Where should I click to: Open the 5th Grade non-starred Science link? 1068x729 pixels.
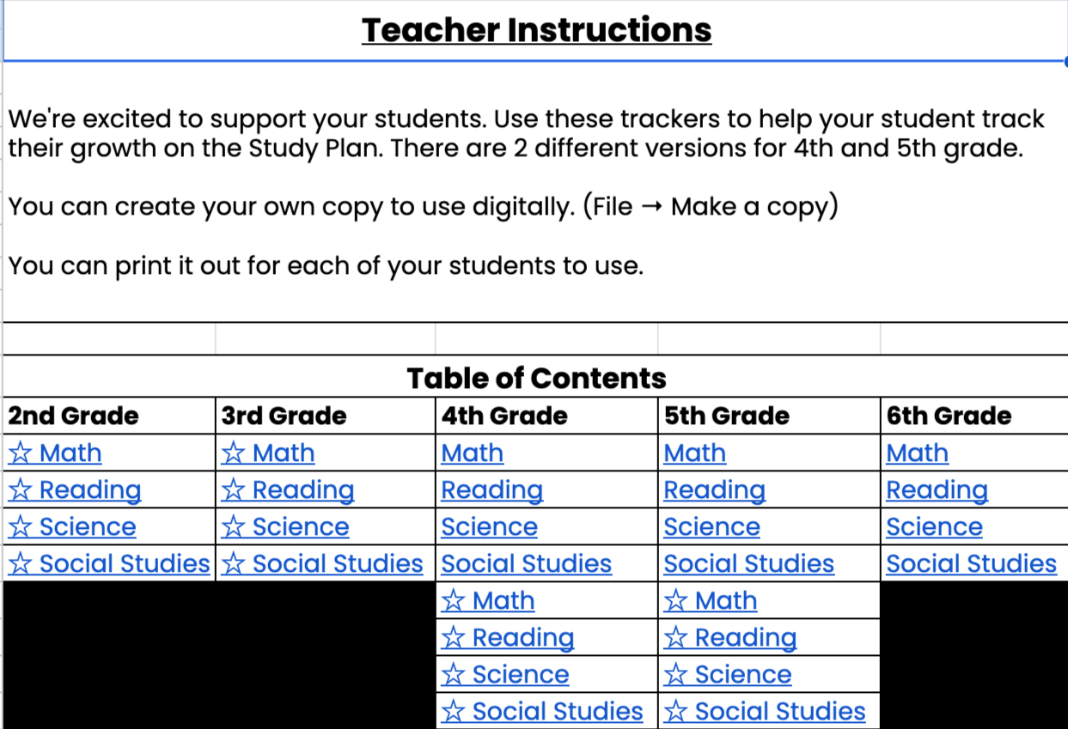coord(712,526)
